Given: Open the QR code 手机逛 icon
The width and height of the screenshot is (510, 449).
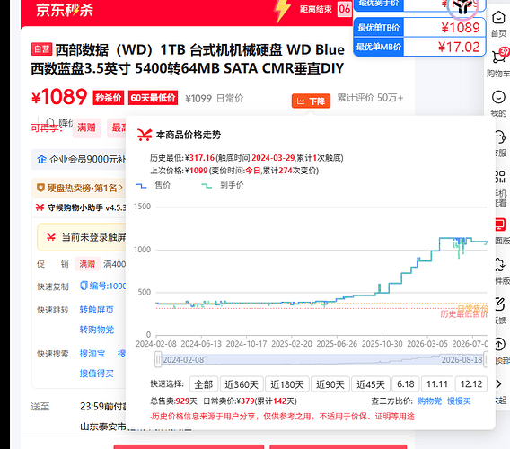Looking at the screenshot, I should pos(500,177).
